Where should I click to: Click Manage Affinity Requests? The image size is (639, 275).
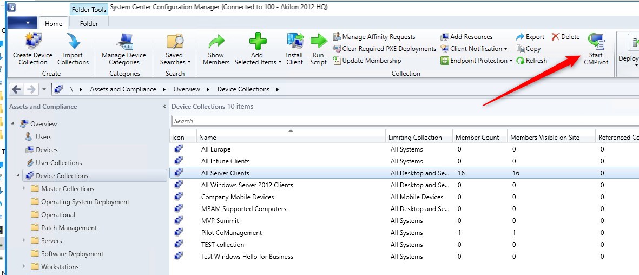[x=374, y=37]
